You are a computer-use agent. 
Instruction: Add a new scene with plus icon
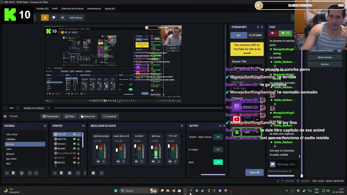(x=7, y=173)
